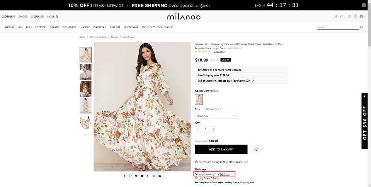Image resolution: width=371 pixels, height=187 pixels.
Task: Share product on Facebook
Action: [x=124, y=176]
